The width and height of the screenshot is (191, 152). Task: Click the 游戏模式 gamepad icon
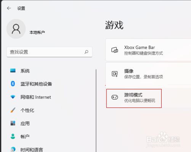click(x=115, y=97)
